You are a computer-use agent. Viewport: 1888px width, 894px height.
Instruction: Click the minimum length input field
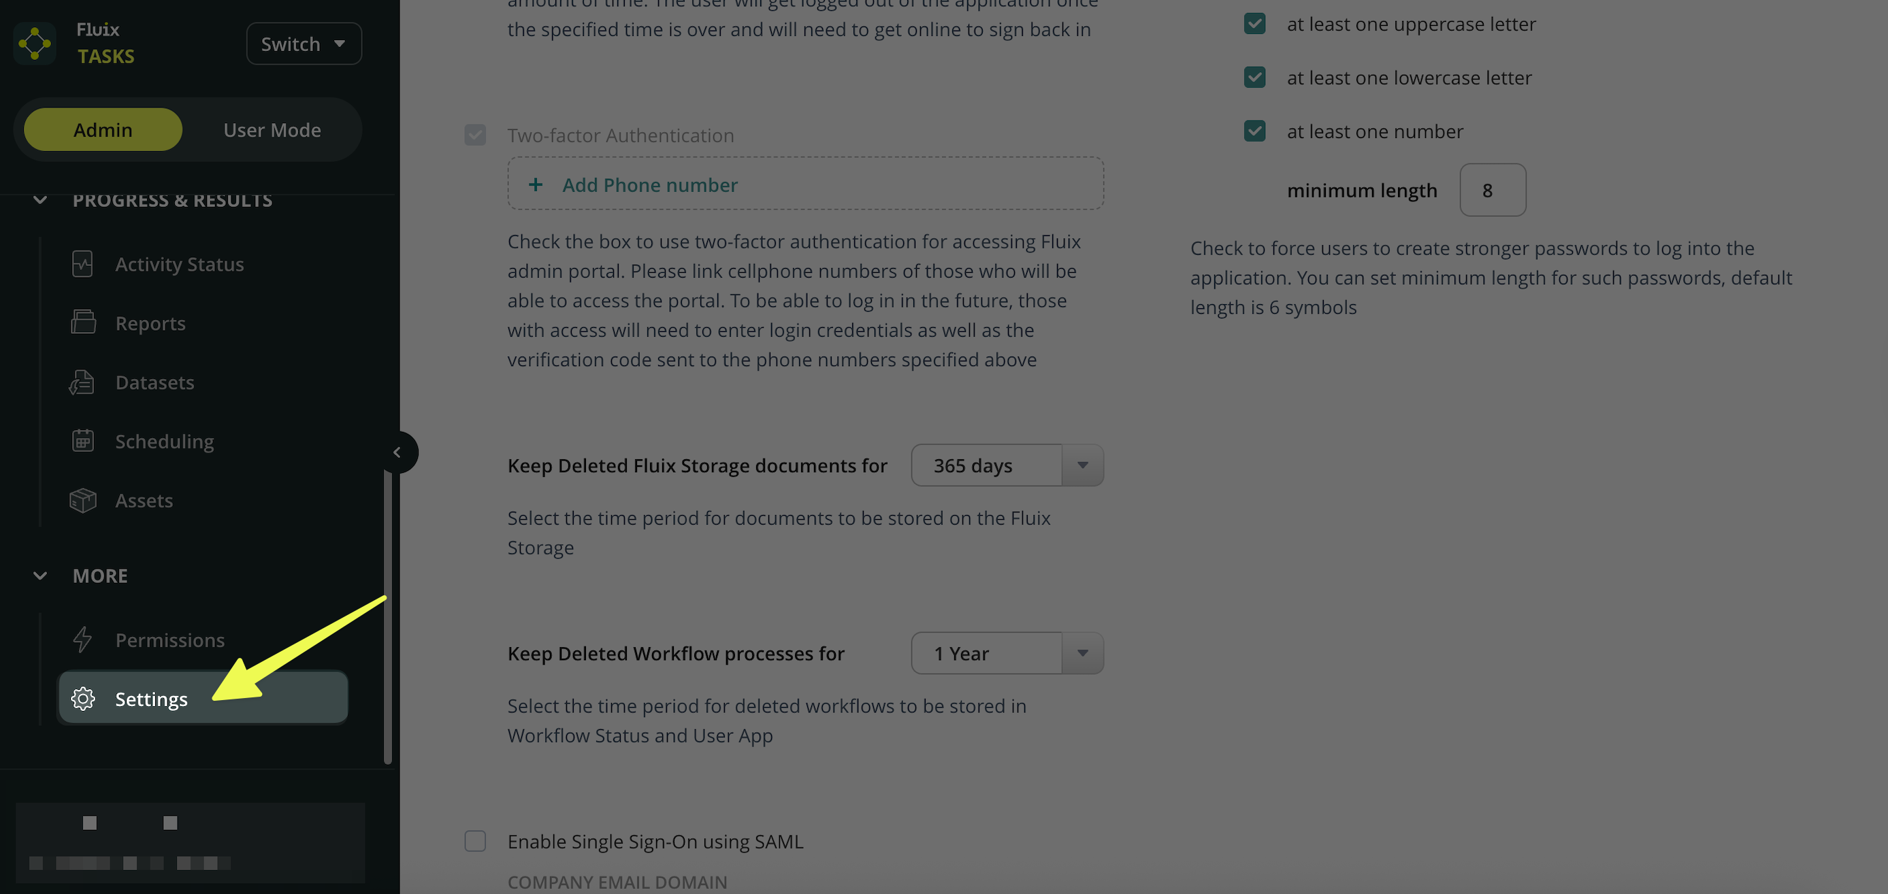1492,191
